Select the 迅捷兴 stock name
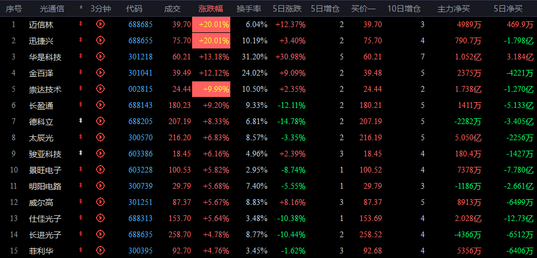 click(x=41, y=40)
